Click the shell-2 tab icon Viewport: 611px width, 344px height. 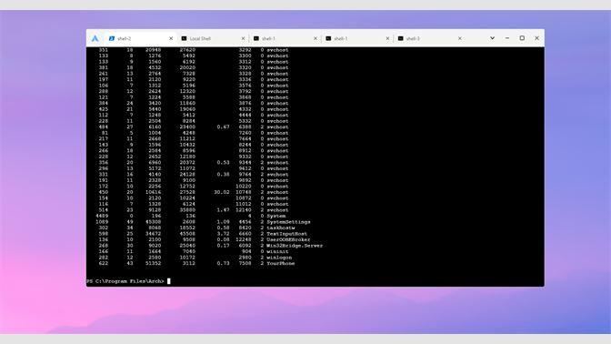(x=112, y=38)
